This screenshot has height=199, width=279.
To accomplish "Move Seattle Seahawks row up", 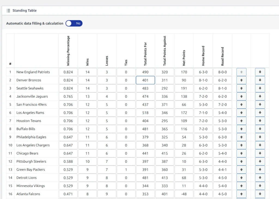I will point(241,88).
